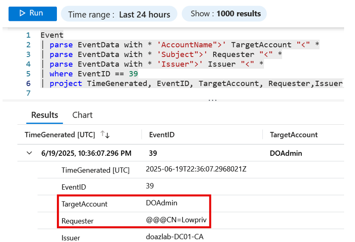Image resolution: width=355 pixels, height=242 pixels.
Task: Switch to the Chart tab
Action: point(82,115)
